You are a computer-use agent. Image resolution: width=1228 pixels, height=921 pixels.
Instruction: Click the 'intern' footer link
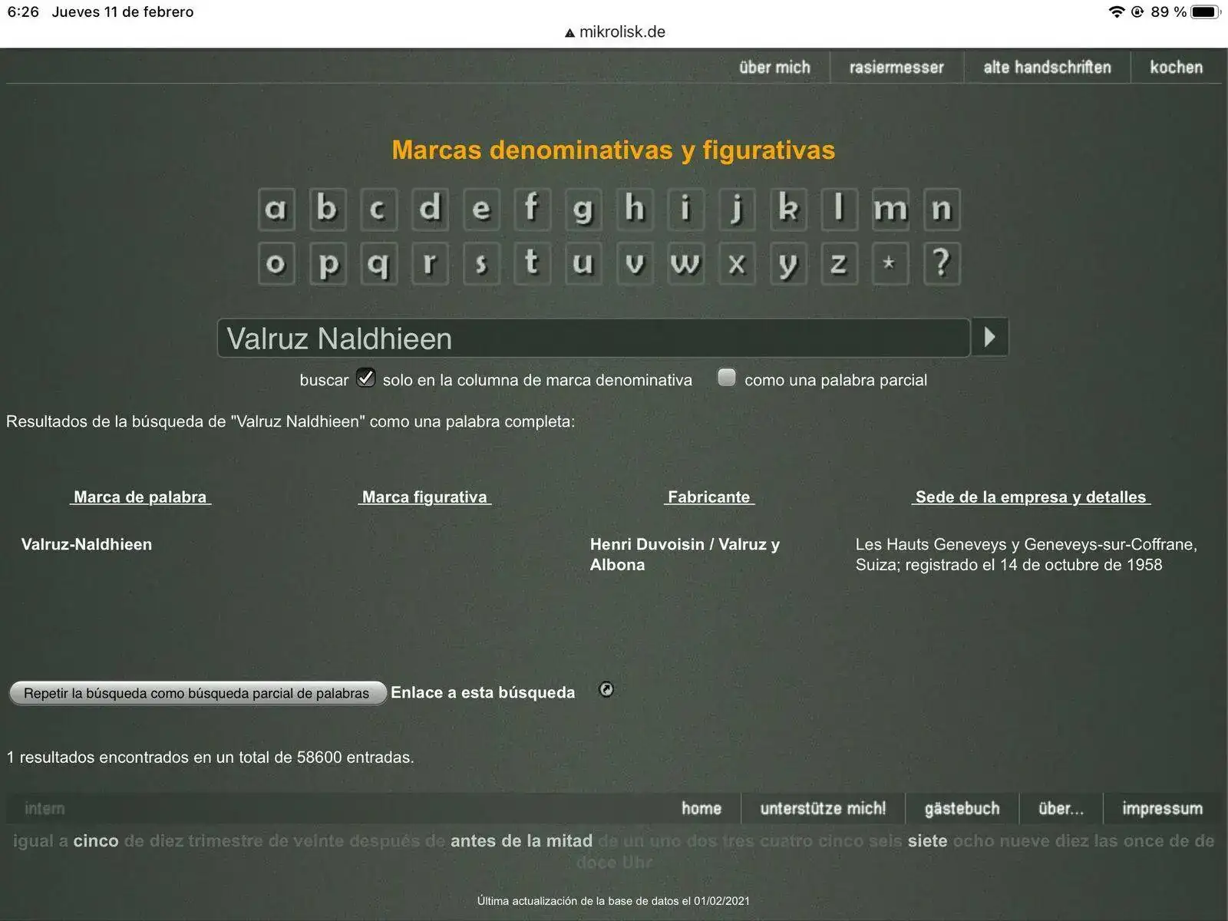[x=45, y=808]
